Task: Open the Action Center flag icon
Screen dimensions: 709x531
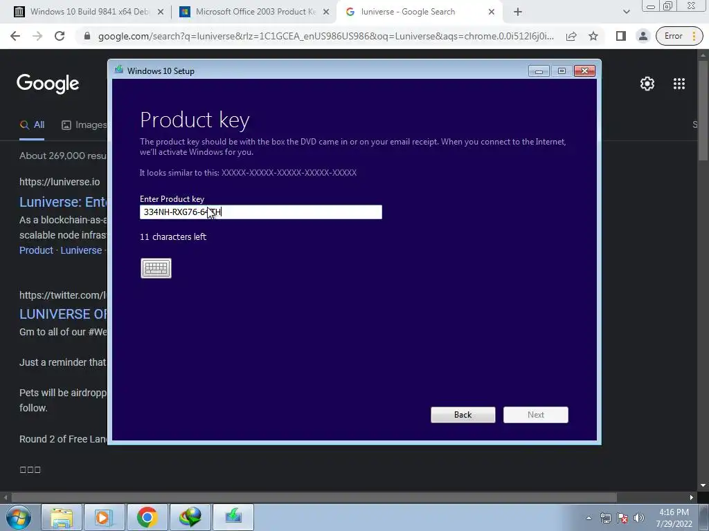Action: coord(622,518)
